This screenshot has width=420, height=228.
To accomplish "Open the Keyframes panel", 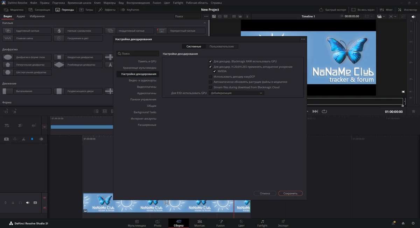I will (130, 10).
